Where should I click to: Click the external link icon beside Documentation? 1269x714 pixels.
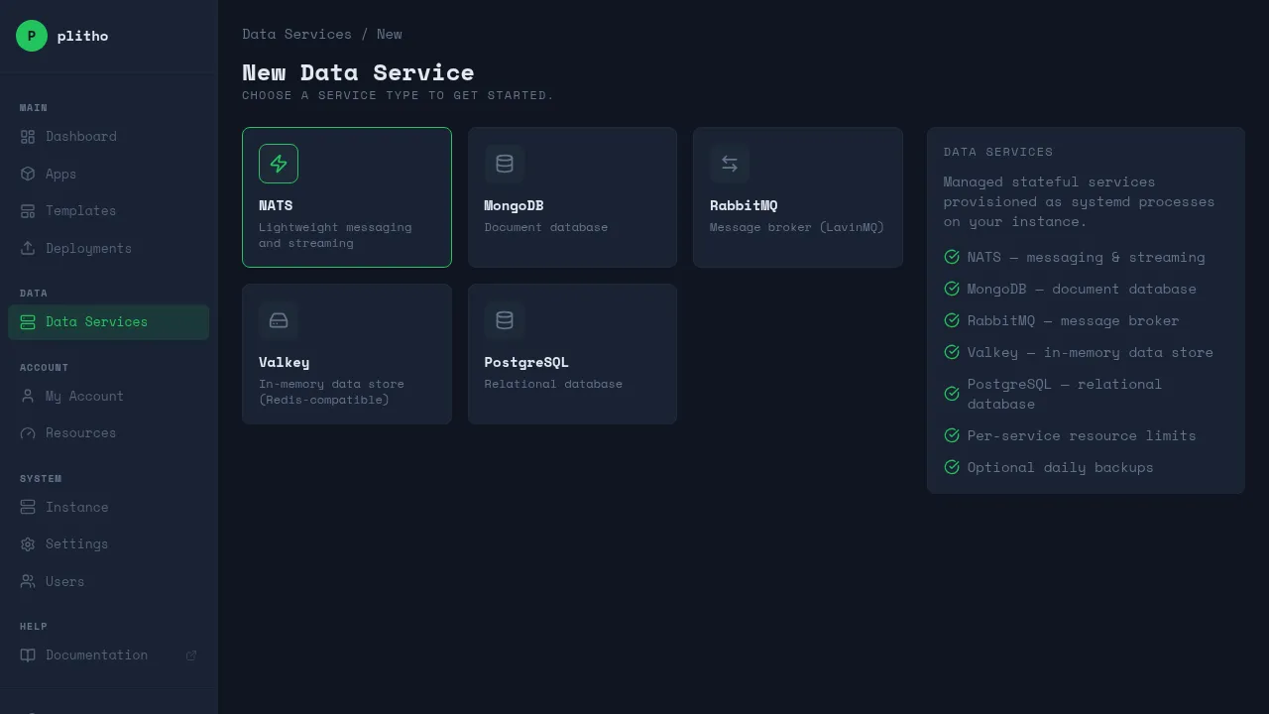[191, 655]
